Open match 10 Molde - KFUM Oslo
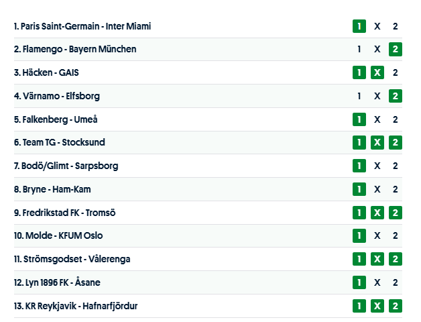 click(x=58, y=235)
